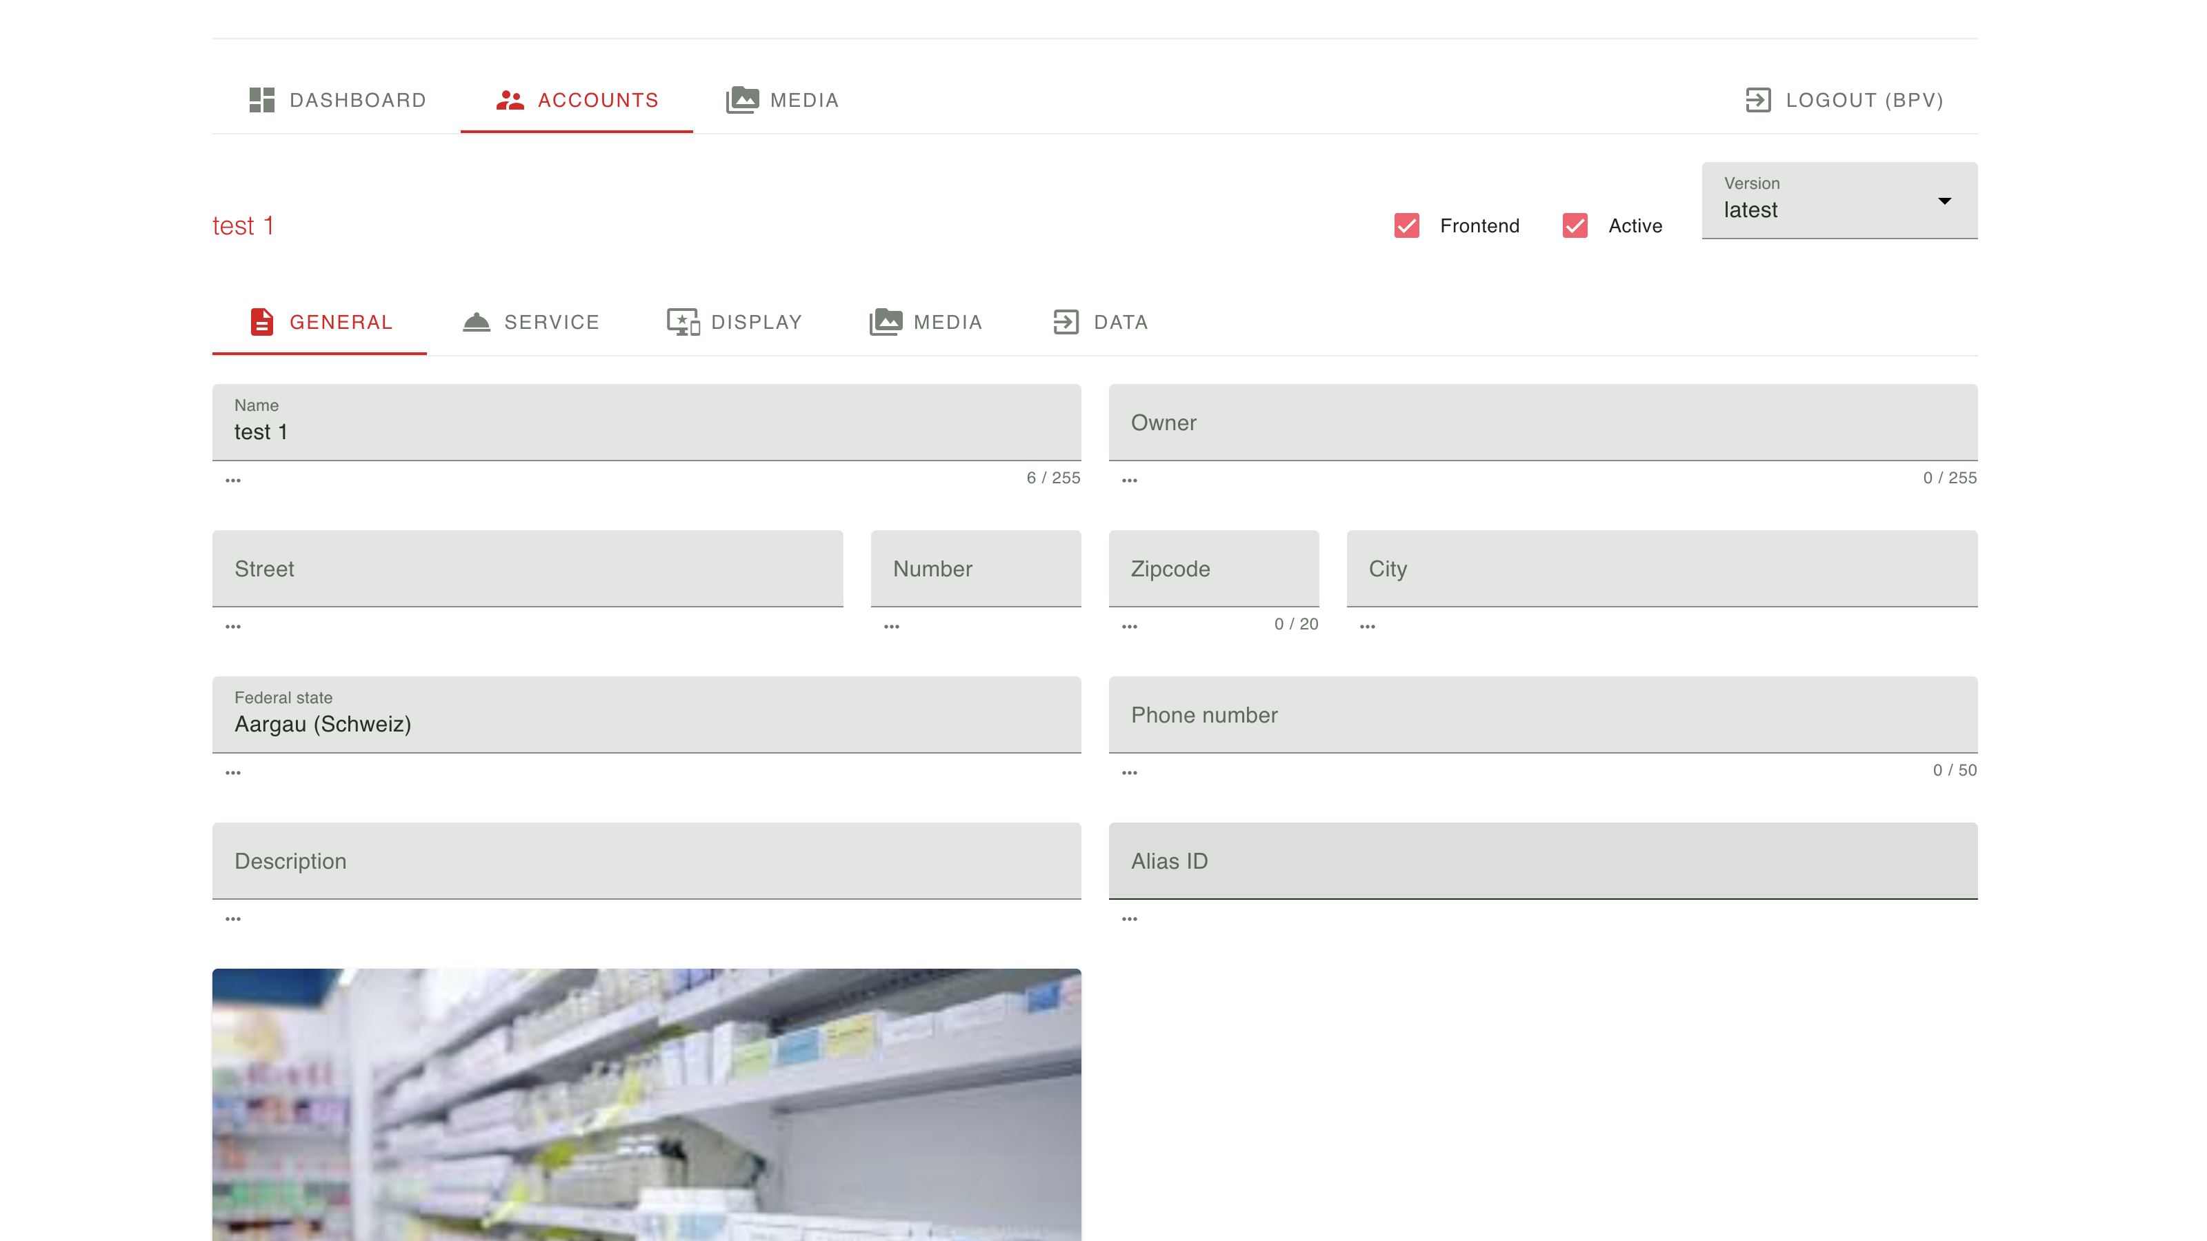Screen dimensions: 2207x1241
Task: Open the DASHBOARD tab
Action: tap(337, 100)
